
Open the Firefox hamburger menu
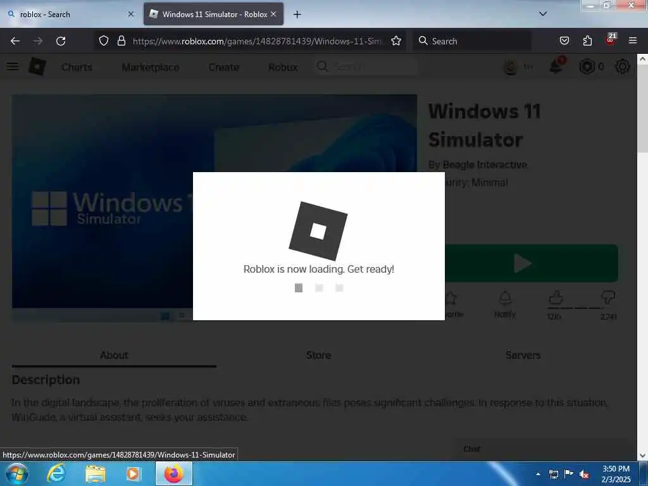[633, 40]
